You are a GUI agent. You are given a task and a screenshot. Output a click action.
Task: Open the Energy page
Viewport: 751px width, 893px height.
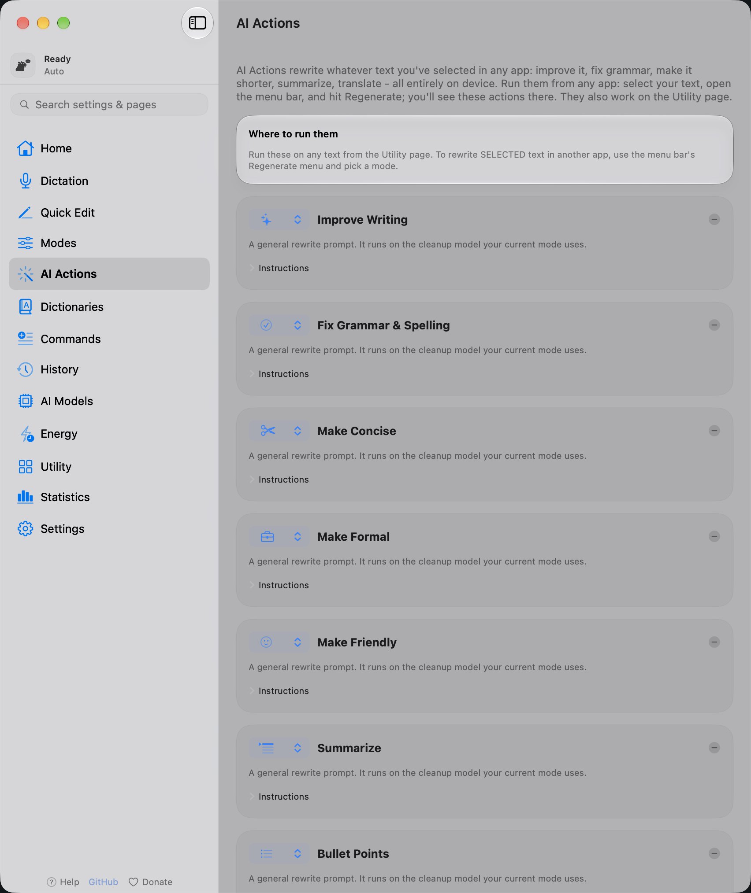coord(109,434)
